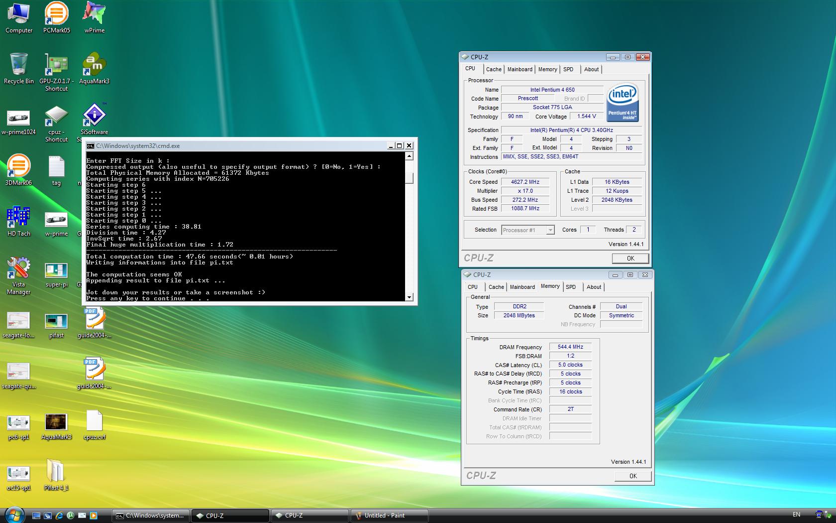This screenshot has height=523, width=836.
Task: Click the cmd.exe title bar icon
Action: coord(90,146)
